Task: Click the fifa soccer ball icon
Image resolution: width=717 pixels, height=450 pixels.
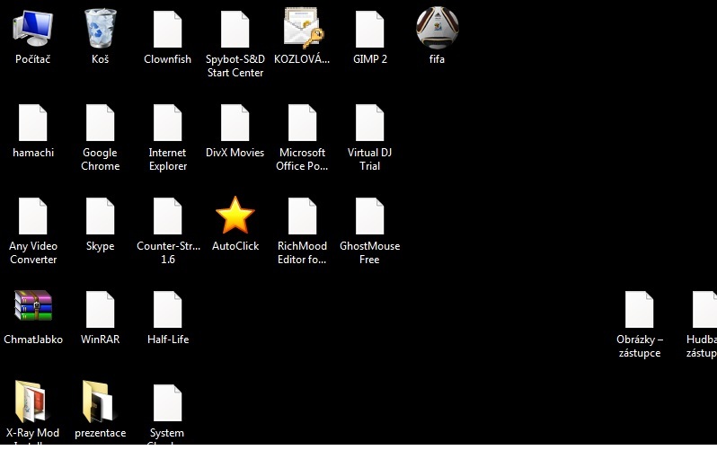Action: coord(437,28)
